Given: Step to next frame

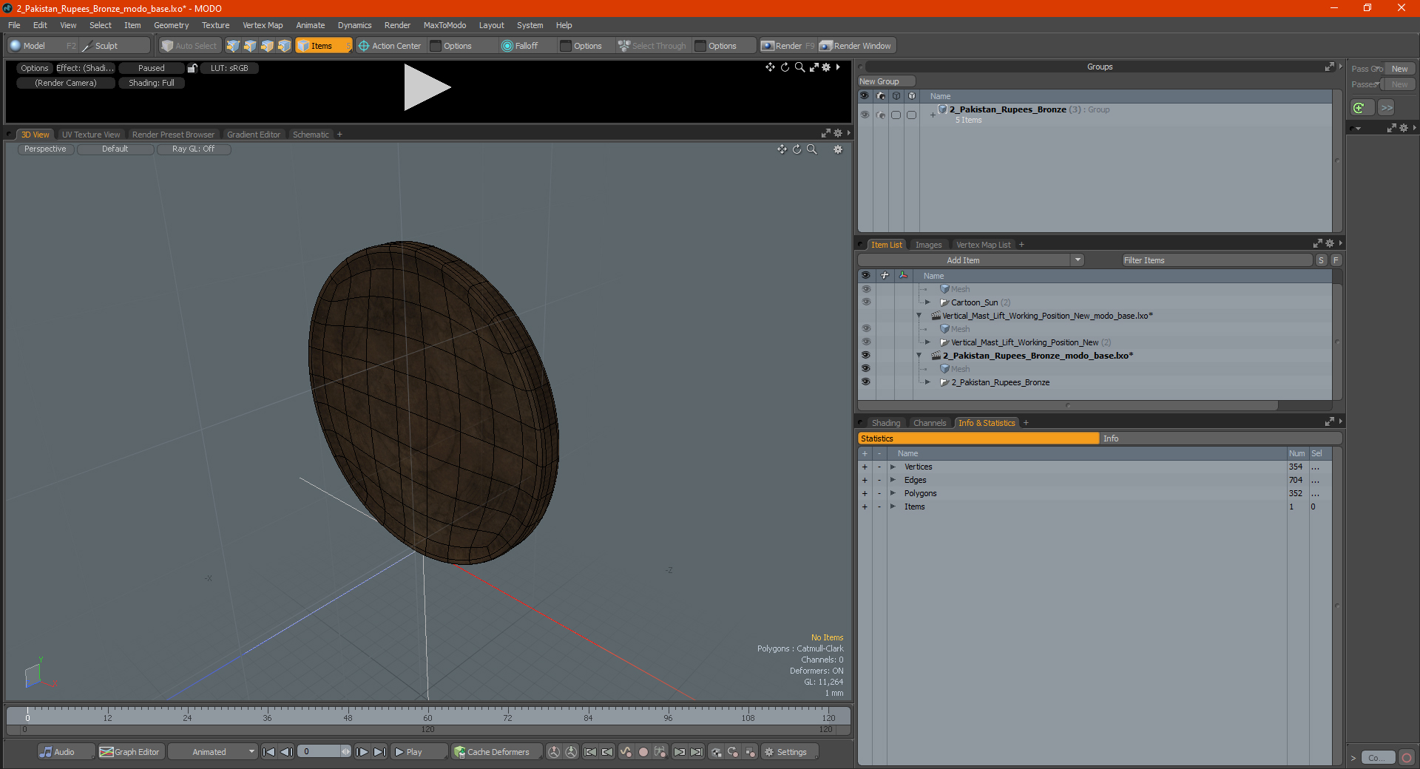Looking at the screenshot, I should (362, 752).
